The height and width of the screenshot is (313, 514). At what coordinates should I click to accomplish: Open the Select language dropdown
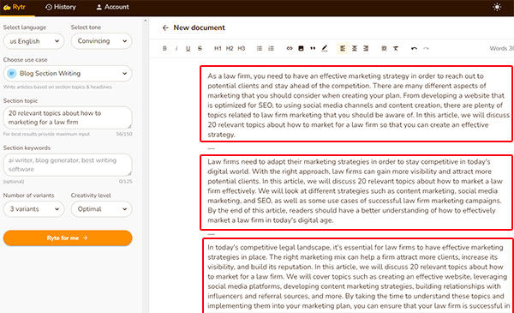[x=33, y=41]
